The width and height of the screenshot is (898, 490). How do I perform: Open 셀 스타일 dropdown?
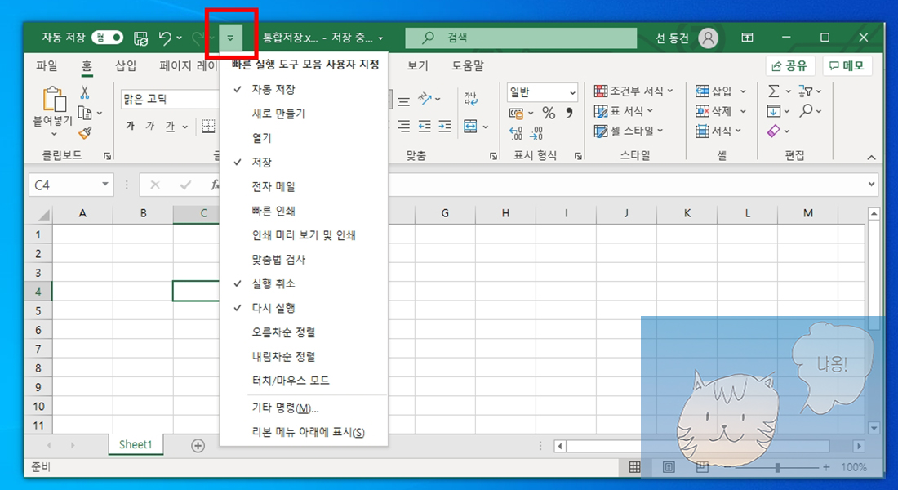[x=629, y=131]
